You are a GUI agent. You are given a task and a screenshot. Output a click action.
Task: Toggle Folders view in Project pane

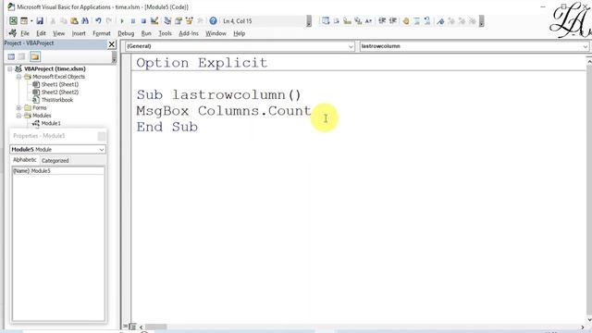(x=35, y=56)
